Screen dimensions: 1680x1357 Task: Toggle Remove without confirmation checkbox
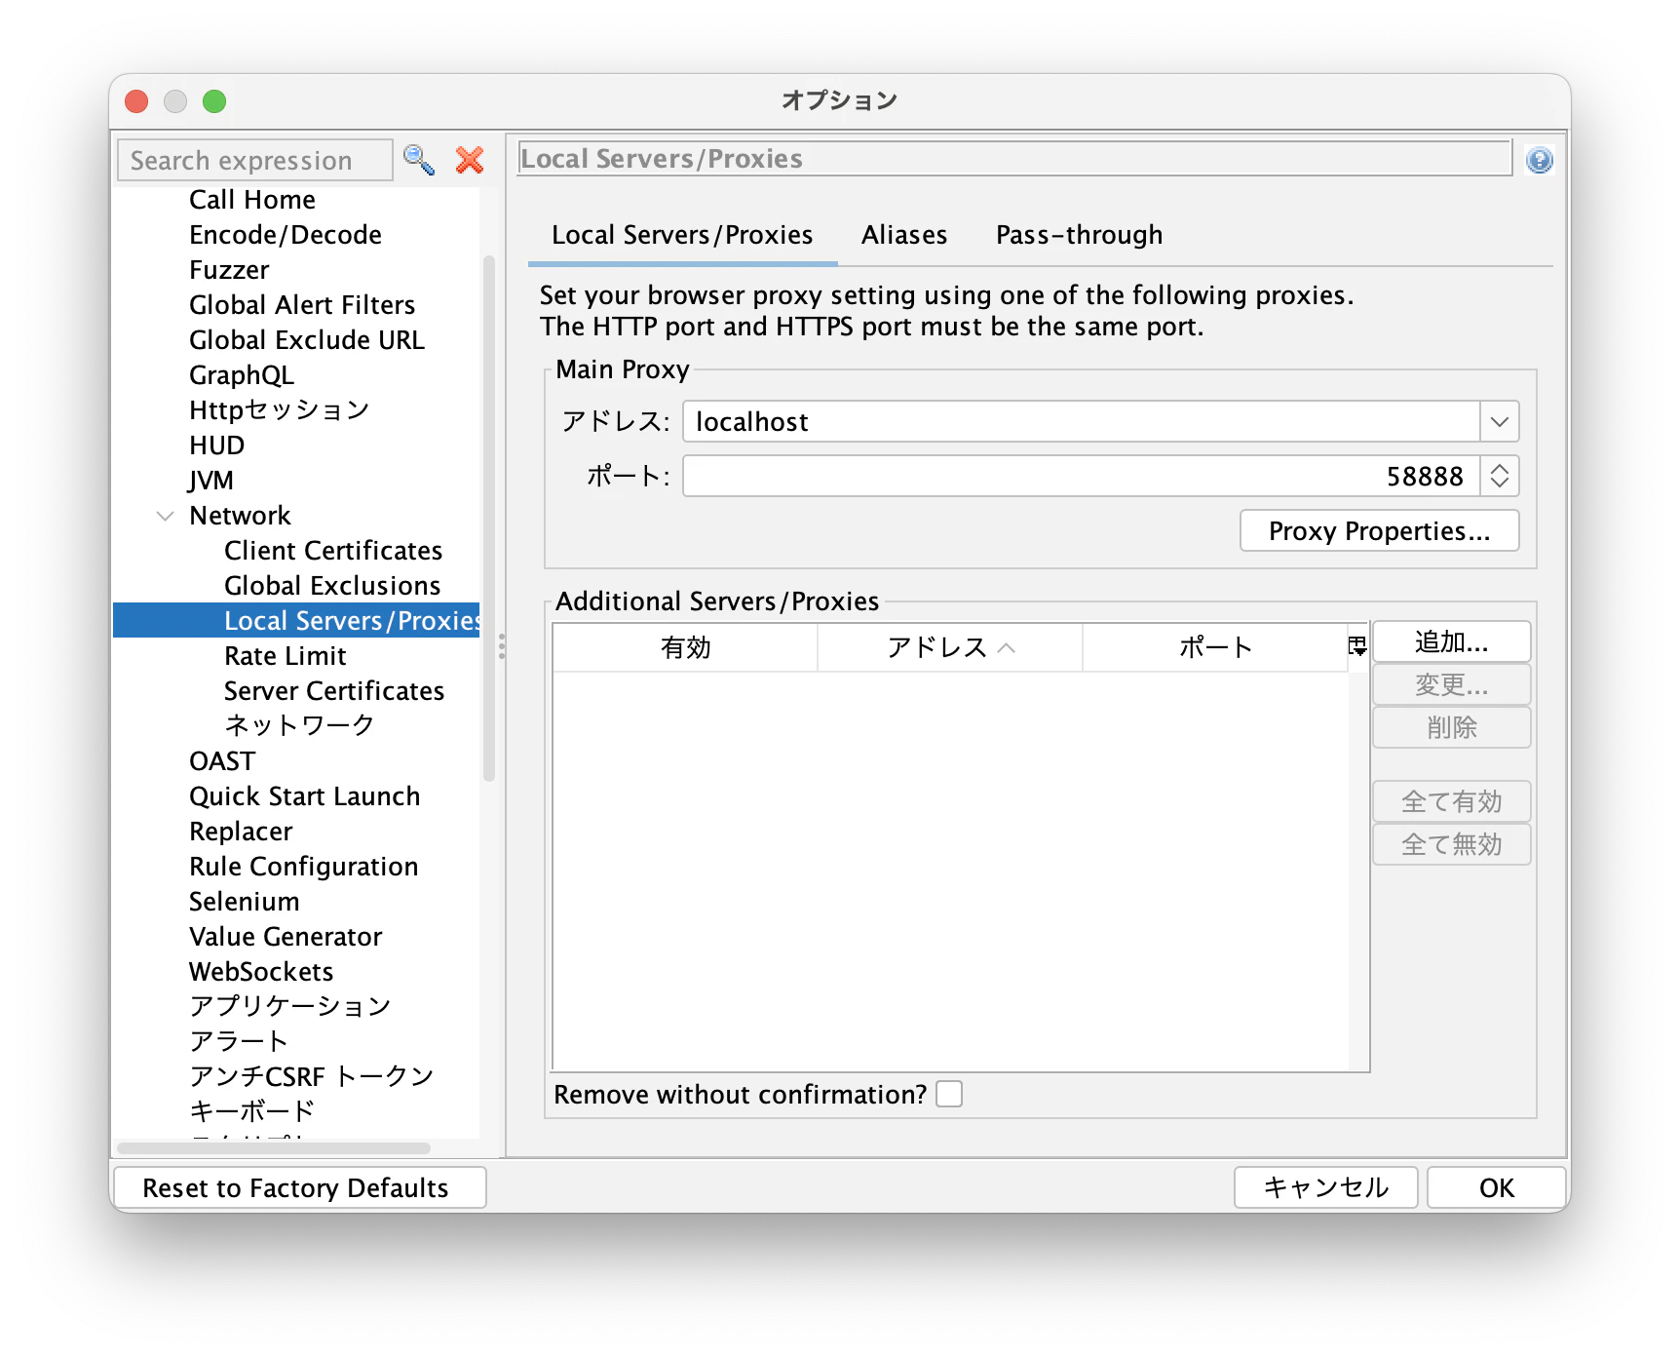[x=949, y=1094]
